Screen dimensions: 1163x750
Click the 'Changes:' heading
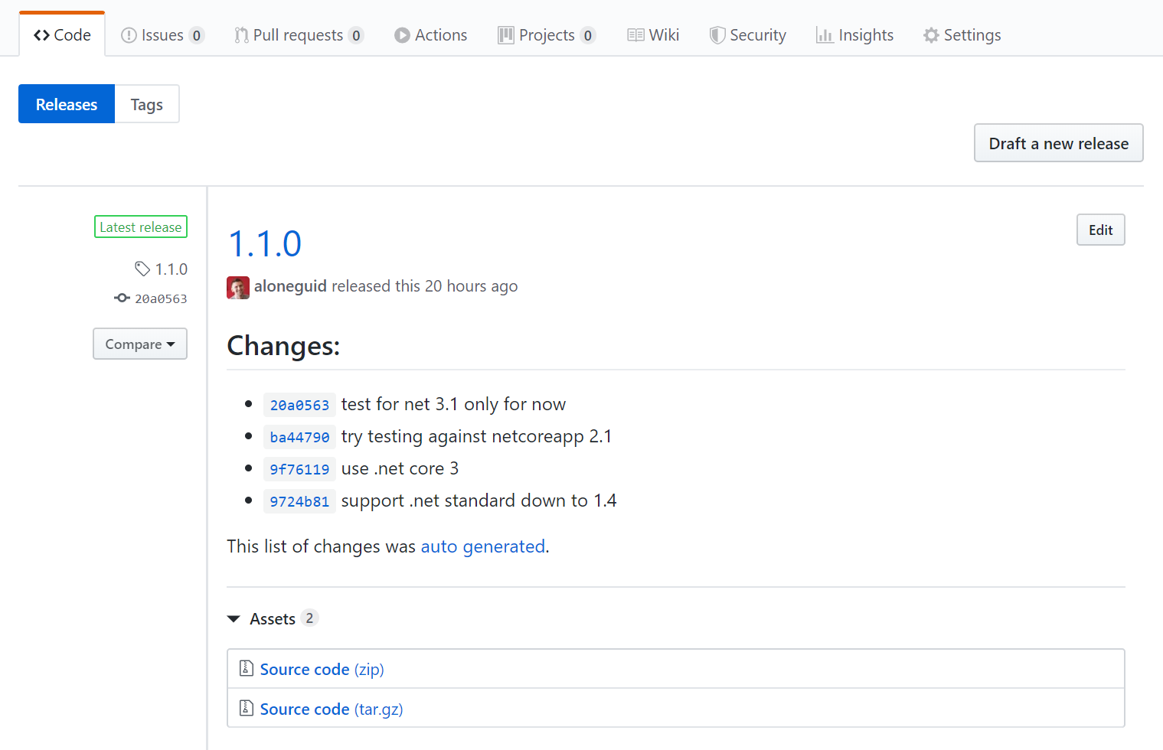pos(283,346)
